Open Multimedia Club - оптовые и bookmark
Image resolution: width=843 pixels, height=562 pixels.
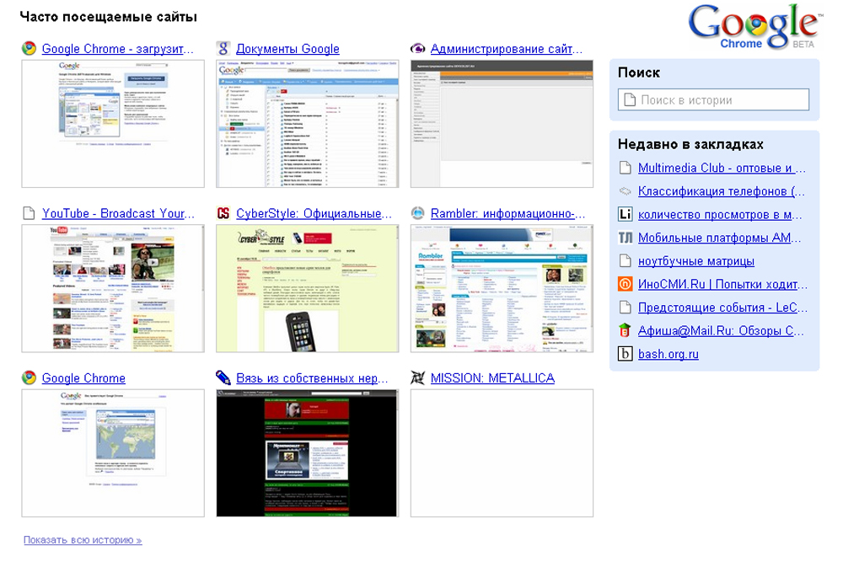pyautogui.click(x=722, y=168)
